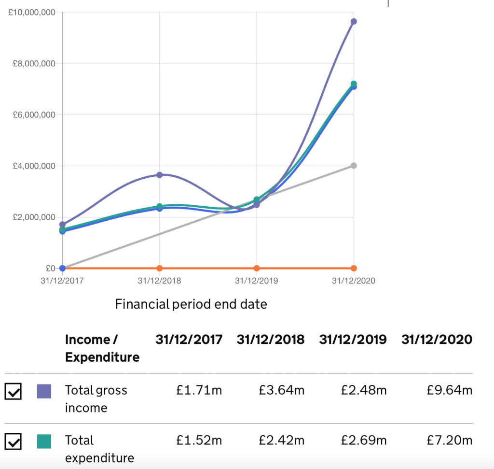Toggle the Total gross income checkbox
494x469 pixels.
click(x=13, y=392)
